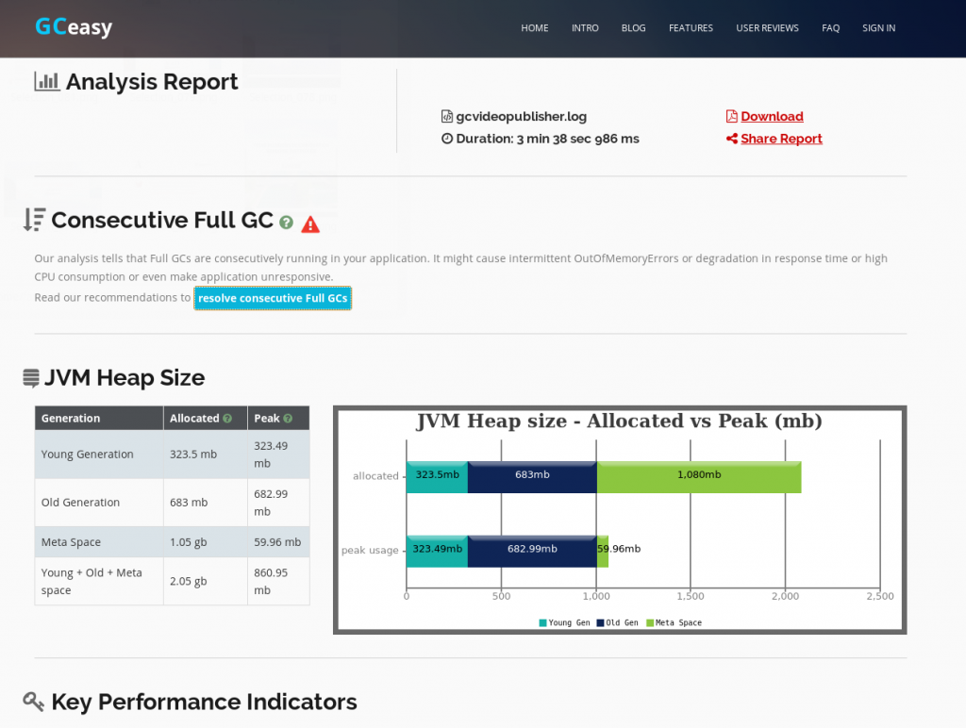The height and width of the screenshot is (728, 966).
Task: Click the PDF icon next to Download
Action: coord(732,115)
